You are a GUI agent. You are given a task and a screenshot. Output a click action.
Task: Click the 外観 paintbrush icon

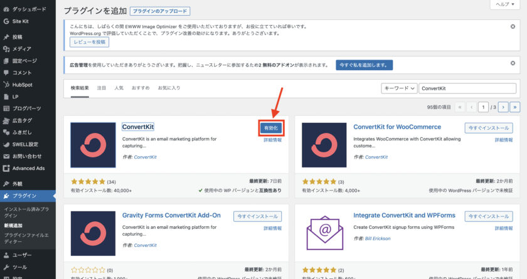point(6,184)
